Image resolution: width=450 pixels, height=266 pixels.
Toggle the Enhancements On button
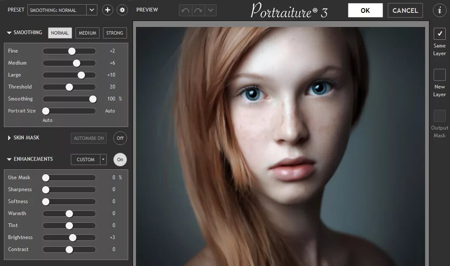(x=120, y=160)
